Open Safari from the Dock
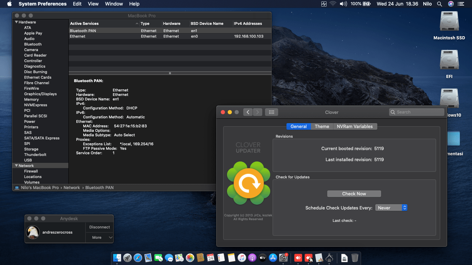This screenshot has height=265, width=472. click(138, 258)
